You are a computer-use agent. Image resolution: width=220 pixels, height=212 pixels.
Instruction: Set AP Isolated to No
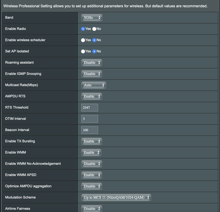pos(94,51)
